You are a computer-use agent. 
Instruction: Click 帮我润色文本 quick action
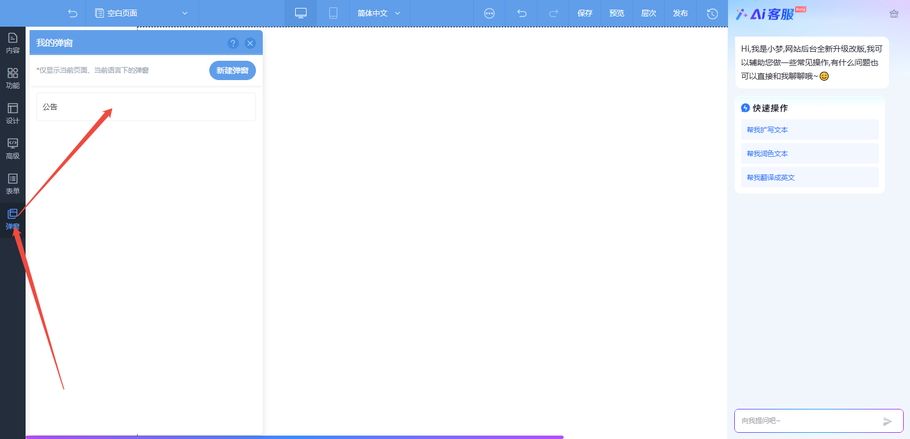(809, 153)
